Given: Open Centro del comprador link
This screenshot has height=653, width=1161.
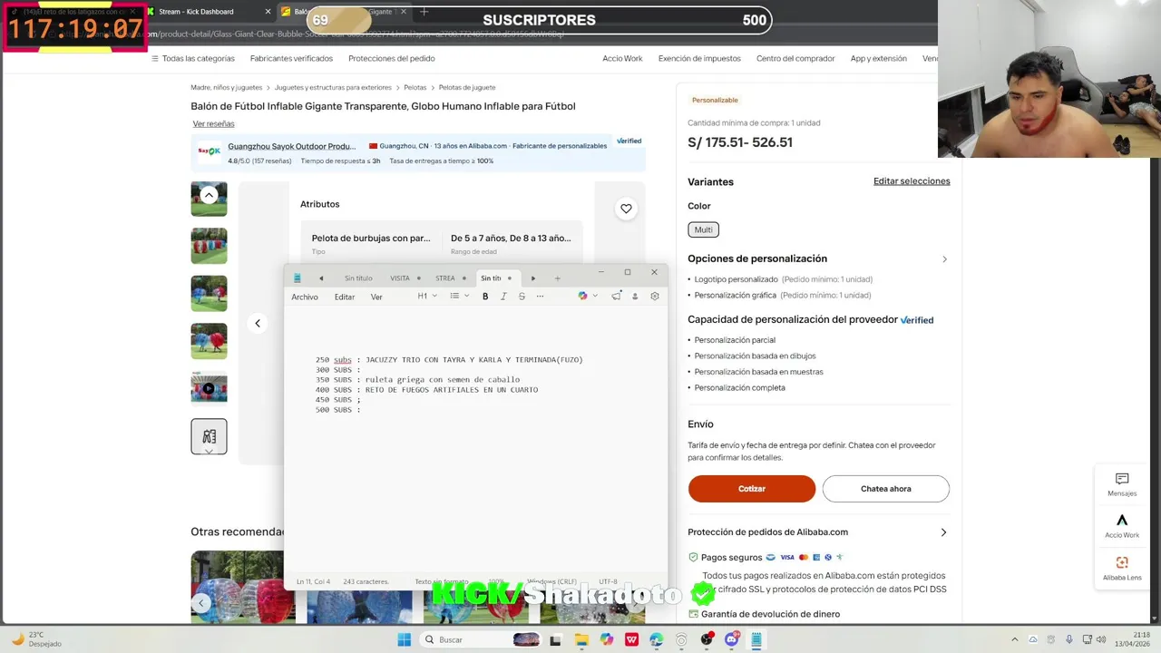Looking at the screenshot, I should tap(795, 58).
